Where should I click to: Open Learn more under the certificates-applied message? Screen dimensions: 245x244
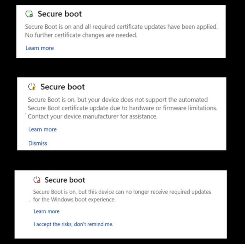(x=40, y=48)
